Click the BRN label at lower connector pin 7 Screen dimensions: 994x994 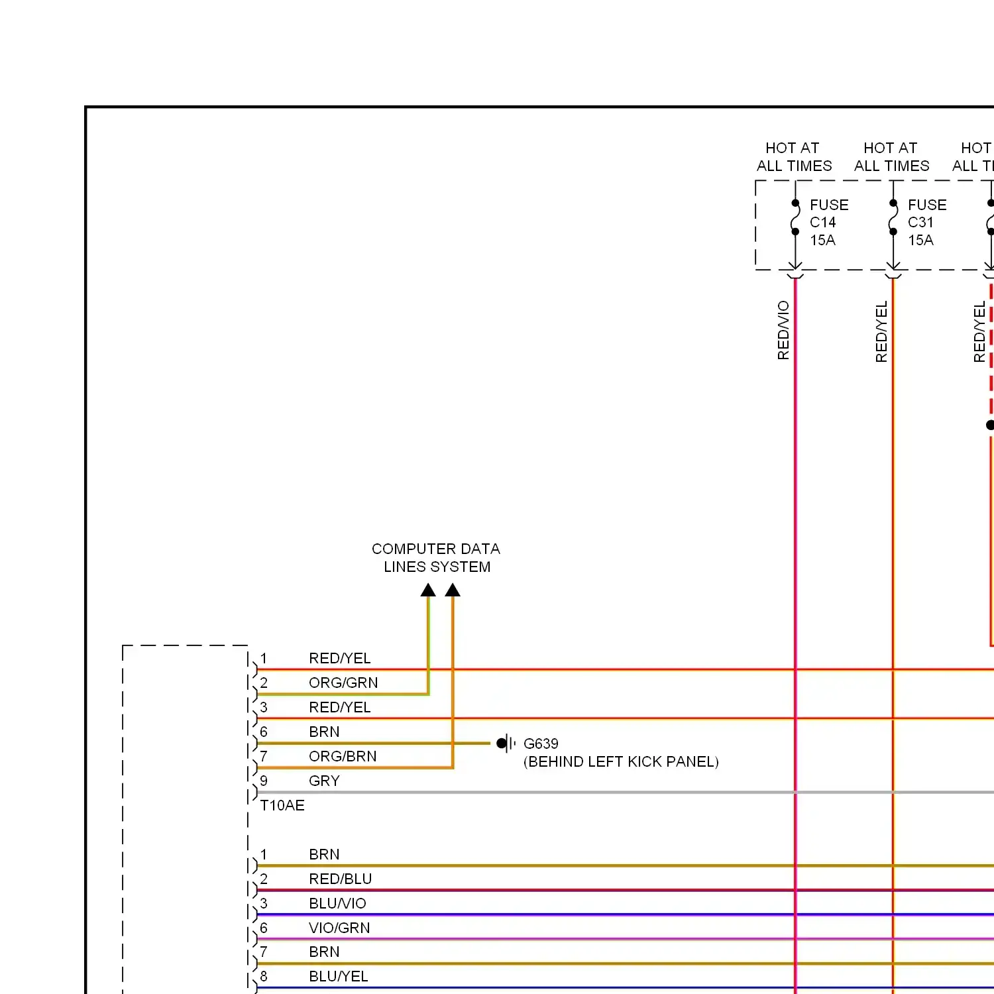click(324, 952)
